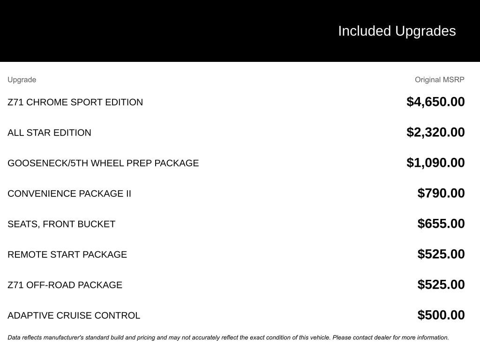This screenshot has height=360, width=480.
Task: Click the manufacturer data disclaimer text
Action: [x=228, y=337]
